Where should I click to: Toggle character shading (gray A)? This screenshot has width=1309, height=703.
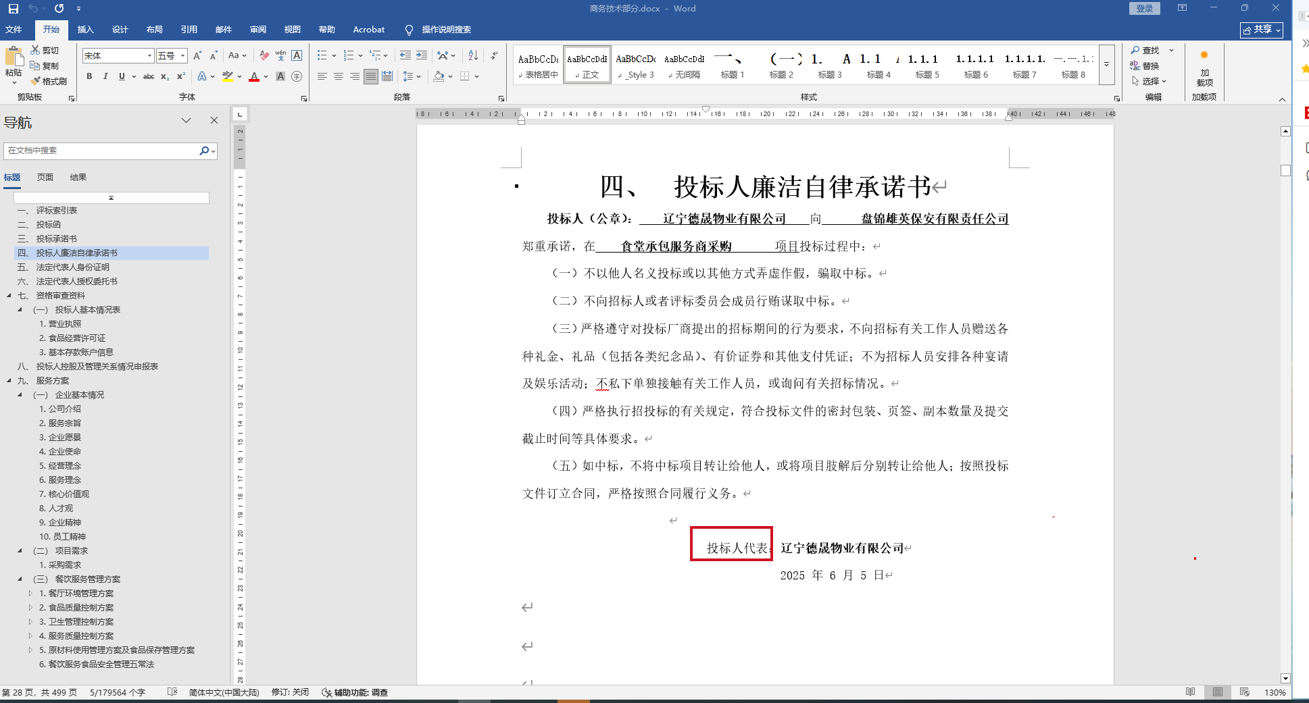point(280,76)
